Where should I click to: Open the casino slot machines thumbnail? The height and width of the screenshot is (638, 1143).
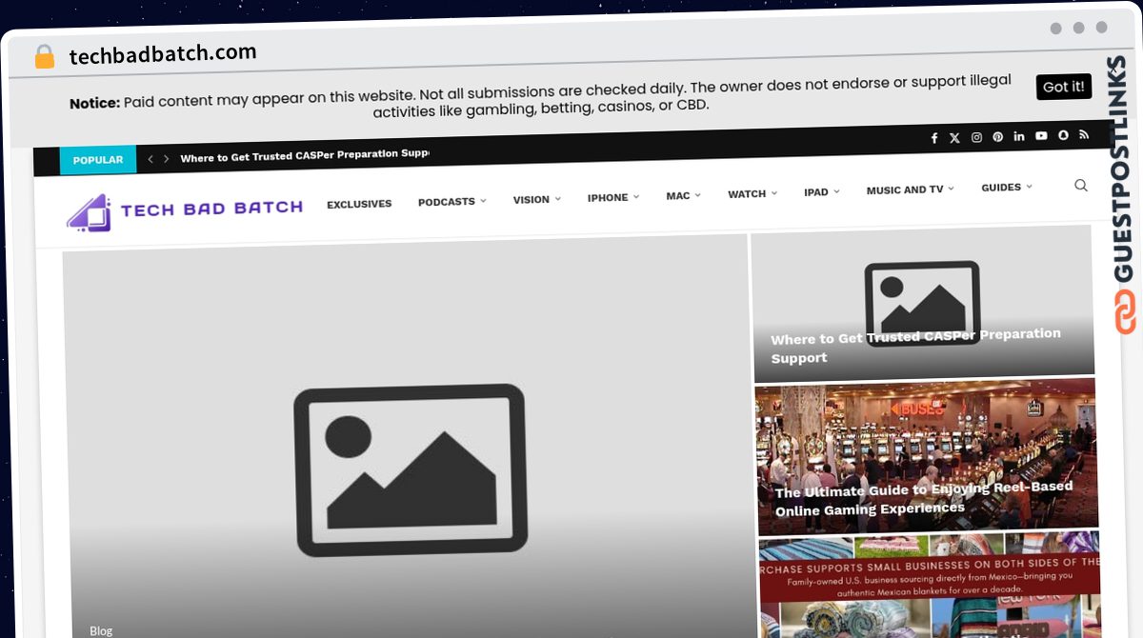pyautogui.click(x=926, y=455)
